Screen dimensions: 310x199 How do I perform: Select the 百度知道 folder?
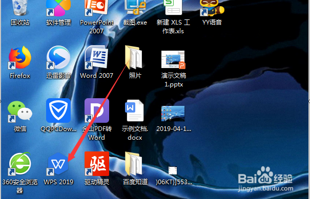click(134, 164)
